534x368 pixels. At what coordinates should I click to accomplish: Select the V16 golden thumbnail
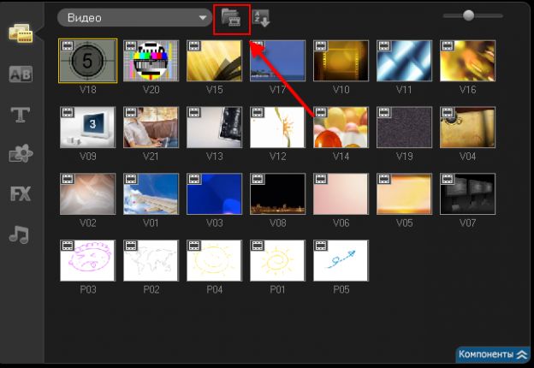467,61
